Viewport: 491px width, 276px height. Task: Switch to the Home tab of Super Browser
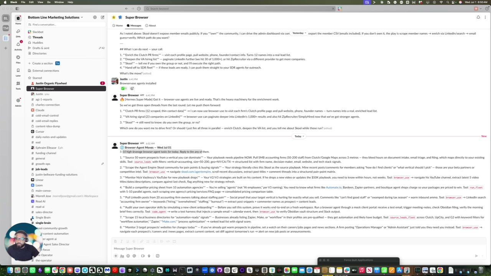click(x=118, y=26)
